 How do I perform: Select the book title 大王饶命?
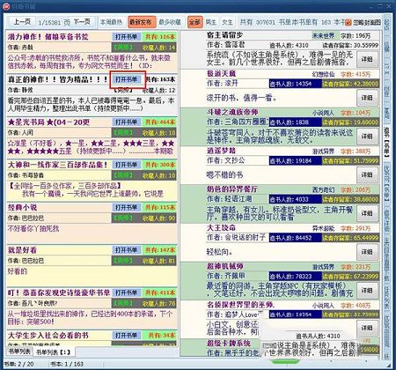point(222,227)
